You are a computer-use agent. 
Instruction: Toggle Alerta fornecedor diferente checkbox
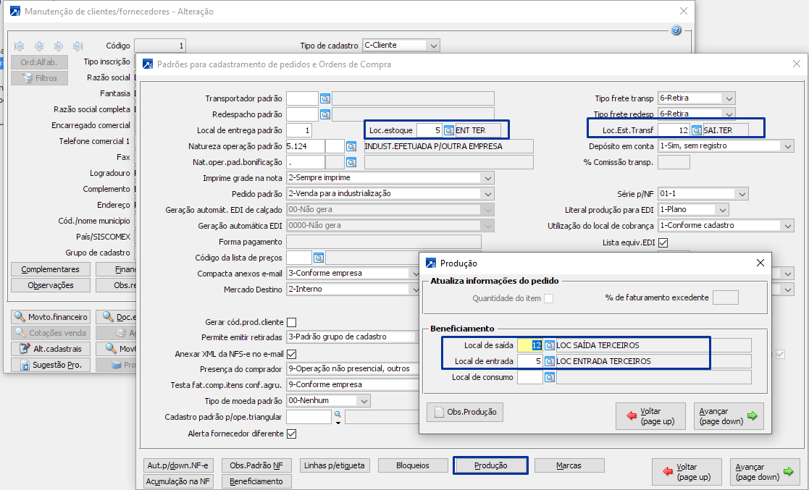tap(291, 434)
